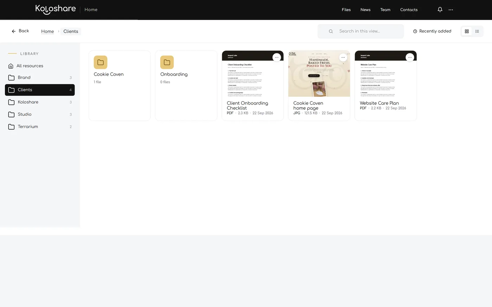Open the News menu
492x307 pixels.
[x=365, y=10]
